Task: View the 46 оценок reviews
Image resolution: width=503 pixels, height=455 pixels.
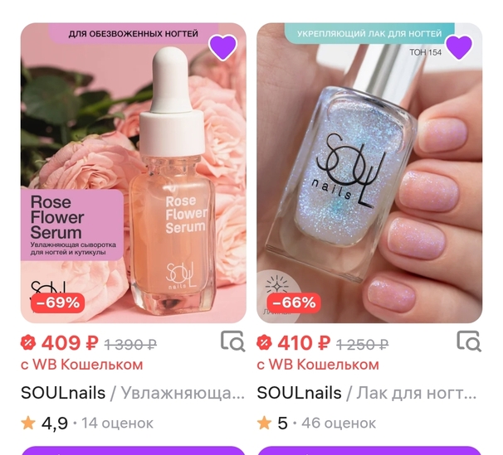Action: [339, 423]
